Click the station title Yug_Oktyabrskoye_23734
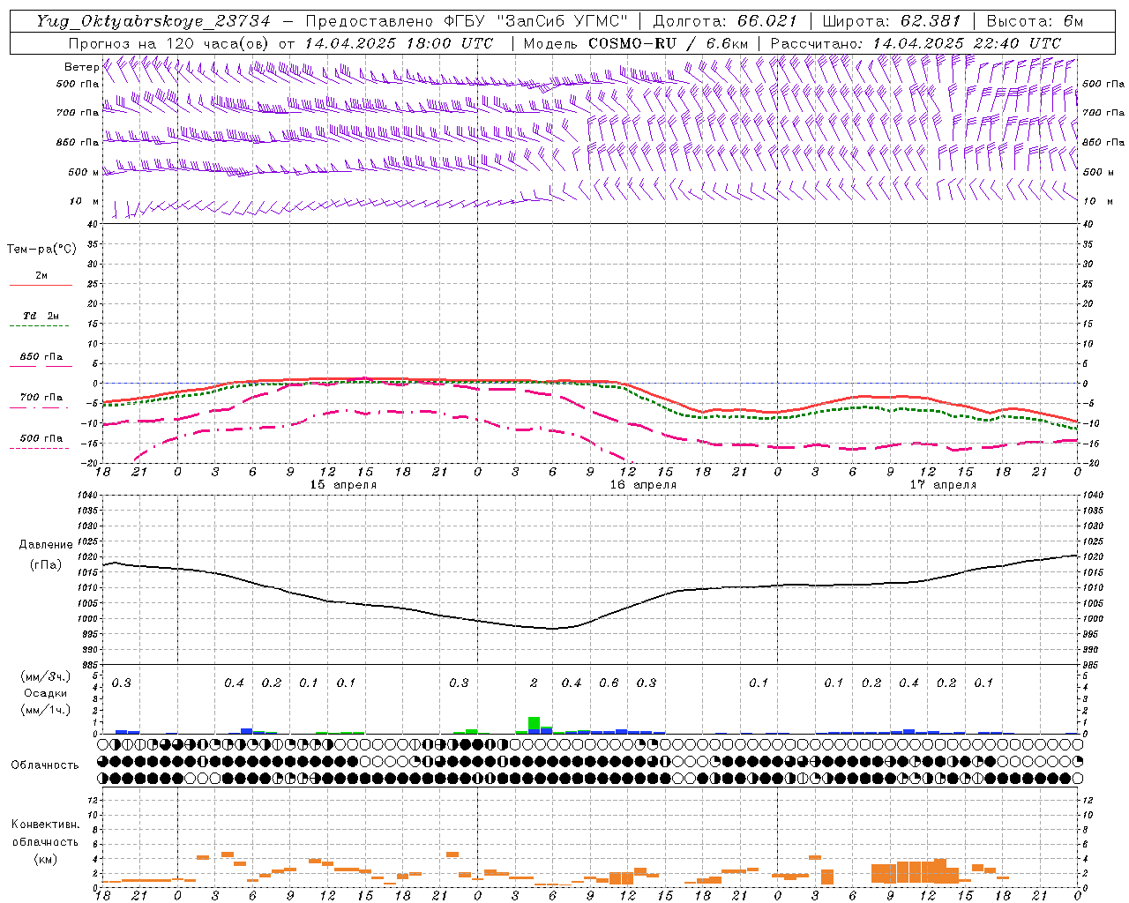The width and height of the screenshot is (1129, 903). [x=153, y=21]
